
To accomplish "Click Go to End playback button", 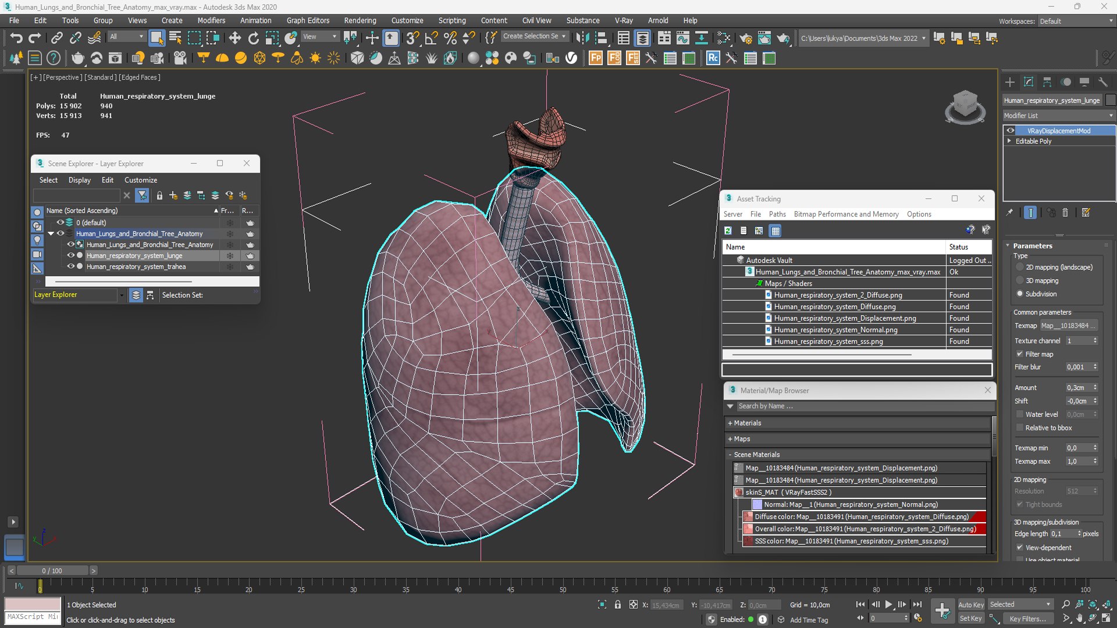I will 917,605.
